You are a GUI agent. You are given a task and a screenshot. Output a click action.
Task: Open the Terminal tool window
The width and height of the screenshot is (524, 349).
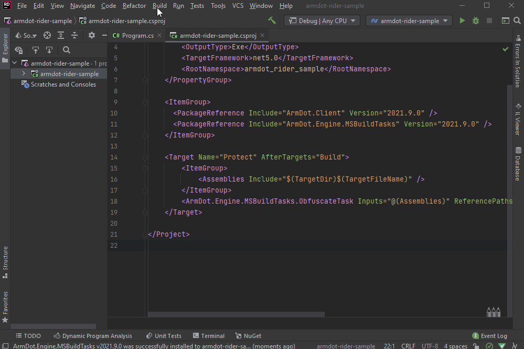209,336
